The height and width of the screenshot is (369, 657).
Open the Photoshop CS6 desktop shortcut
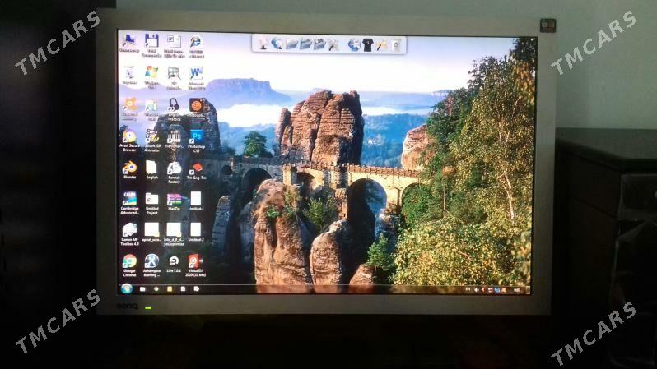pos(196,136)
